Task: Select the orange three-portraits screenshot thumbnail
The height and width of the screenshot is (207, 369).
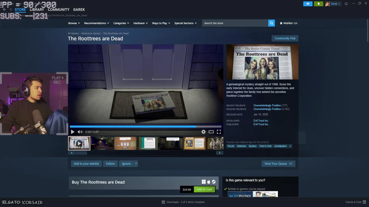Action: pyautogui.click(x=125, y=143)
